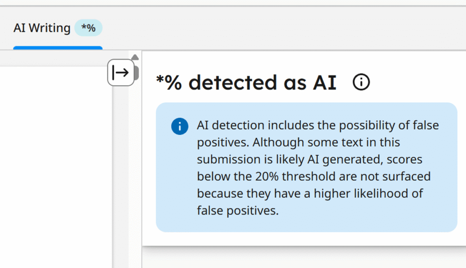Collapse the side panel with the arrow button

121,72
